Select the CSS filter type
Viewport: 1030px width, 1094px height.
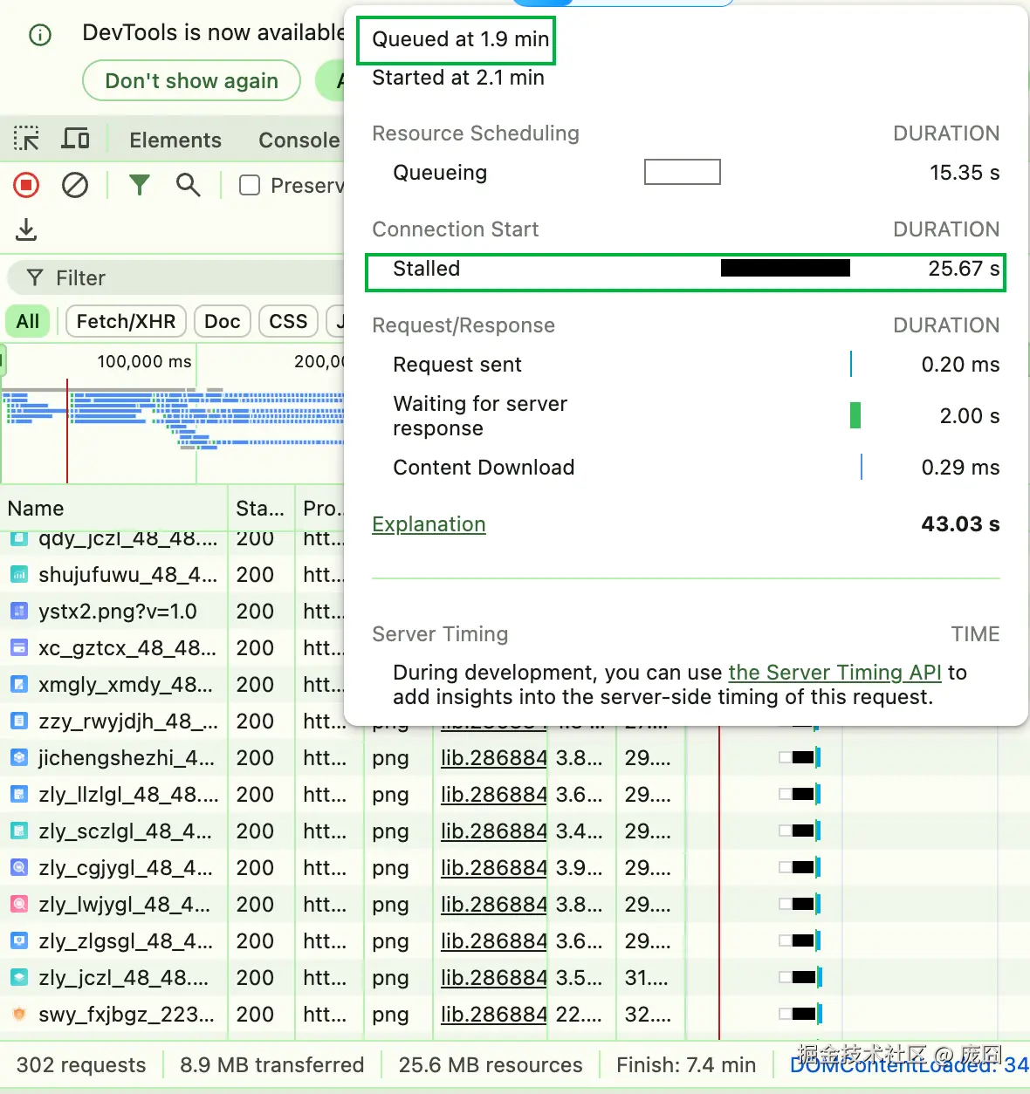(x=288, y=322)
